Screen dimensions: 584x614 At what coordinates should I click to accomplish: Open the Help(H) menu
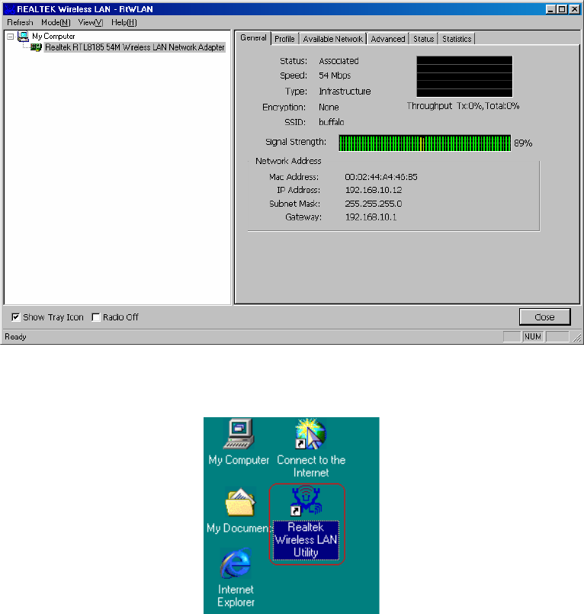(124, 22)
